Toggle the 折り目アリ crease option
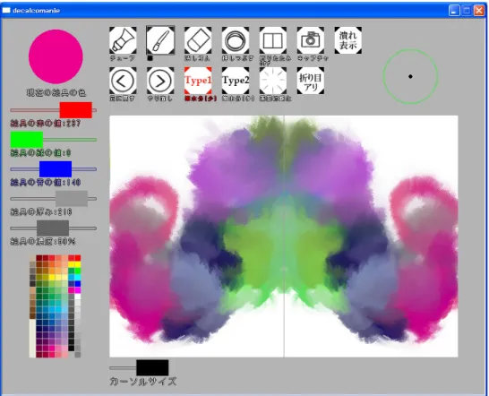This screenshot has height=396, width=489. coord(310,81)
